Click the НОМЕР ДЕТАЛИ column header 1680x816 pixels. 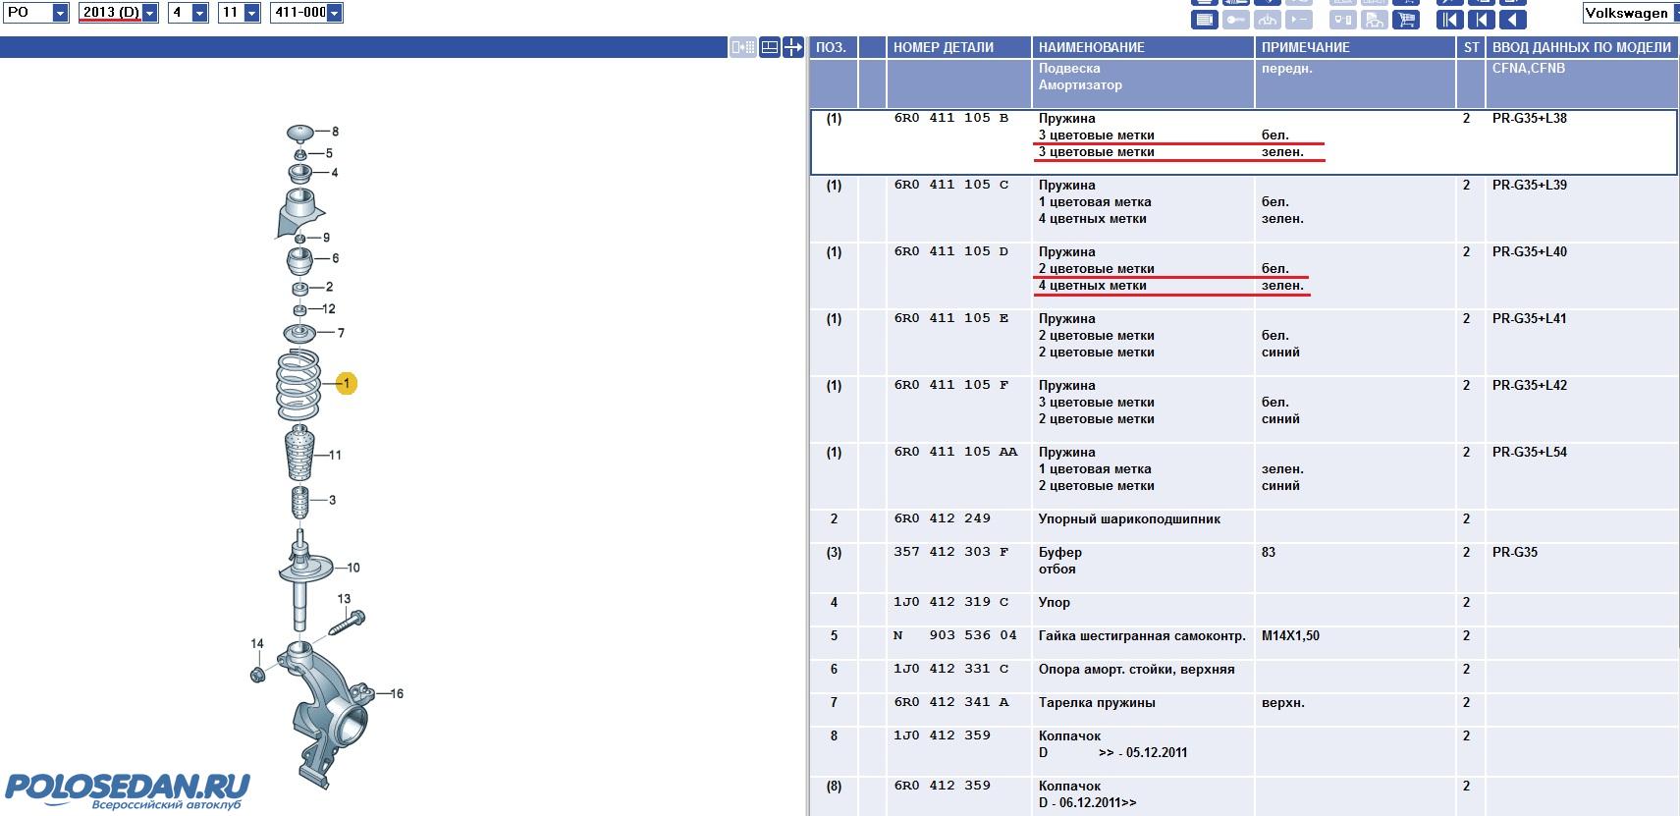(943, 47)
